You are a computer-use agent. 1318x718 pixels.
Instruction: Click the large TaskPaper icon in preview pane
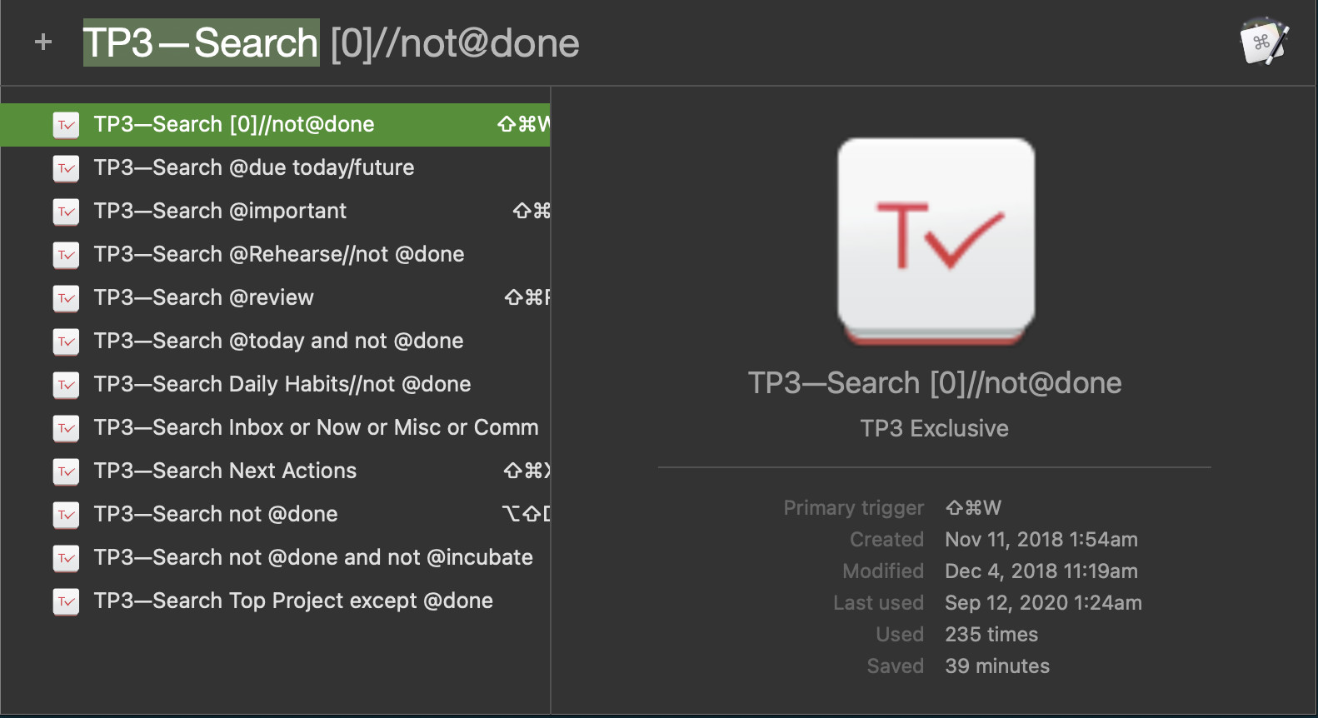[x=936, y=242]
